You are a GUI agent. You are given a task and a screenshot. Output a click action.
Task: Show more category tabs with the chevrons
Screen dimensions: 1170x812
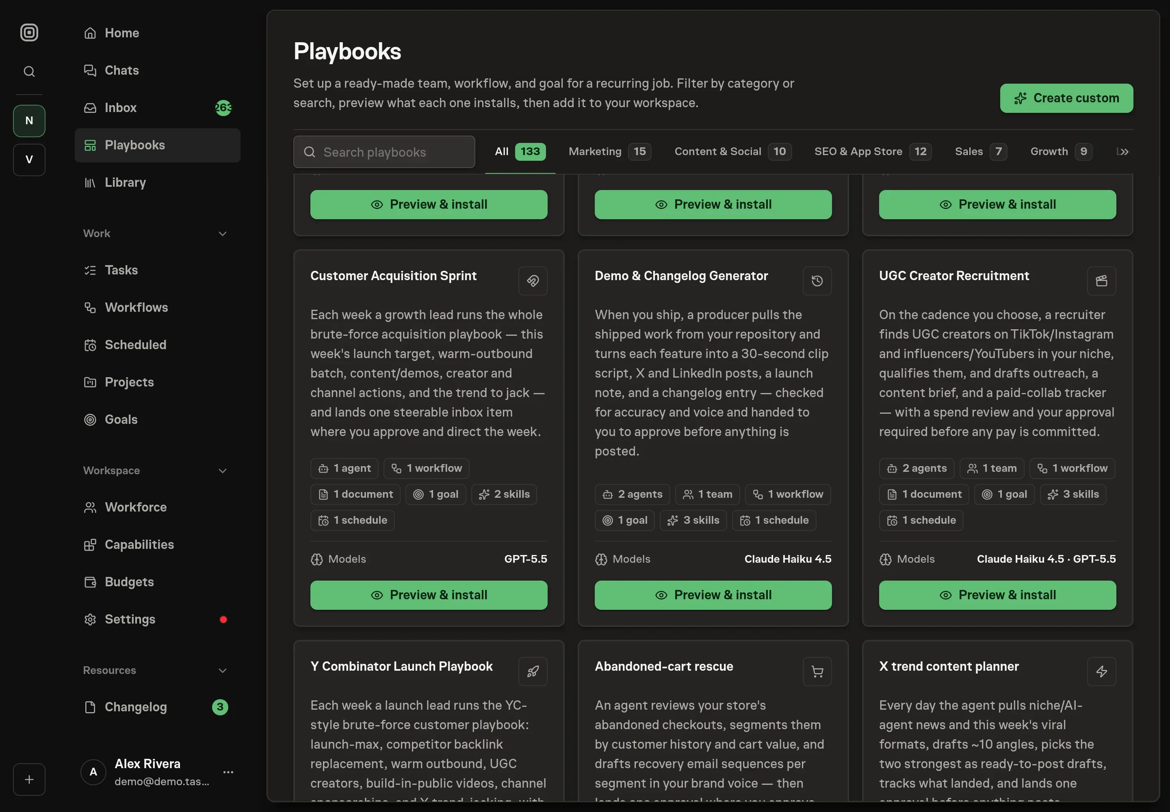pyautogui.click(x=1124, y=151)
